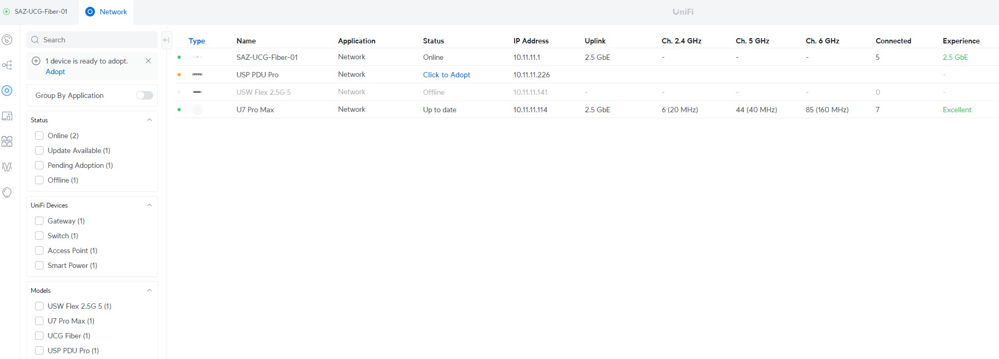
Task: Click the Adopt link in notification
Action: tap(55, 71)
